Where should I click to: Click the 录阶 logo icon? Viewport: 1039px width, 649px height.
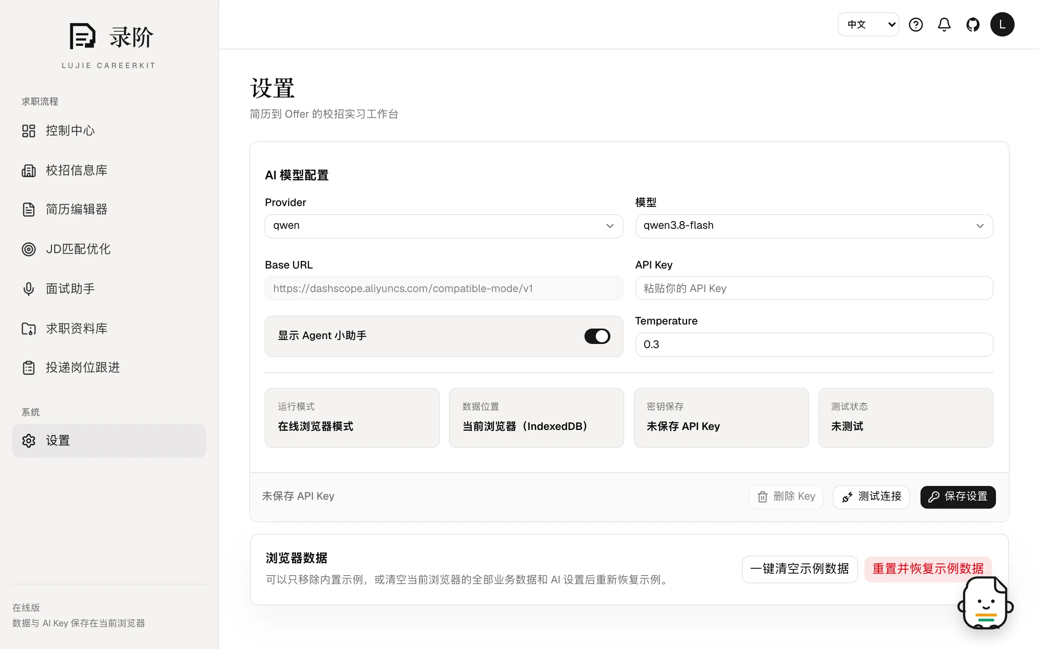[82, 36]
